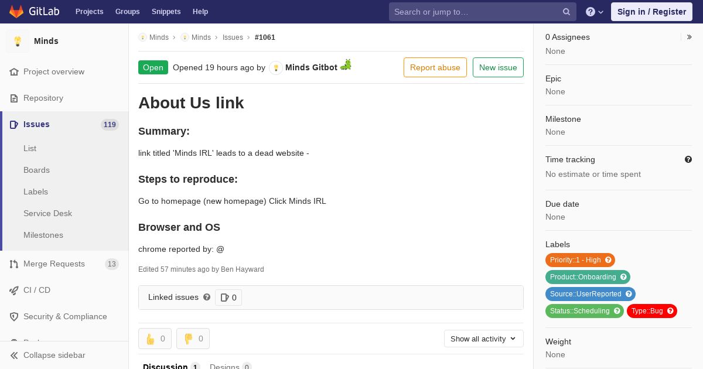Click Ben Hayward editor name
Viewport: 703px width, 369px height.
243,269
